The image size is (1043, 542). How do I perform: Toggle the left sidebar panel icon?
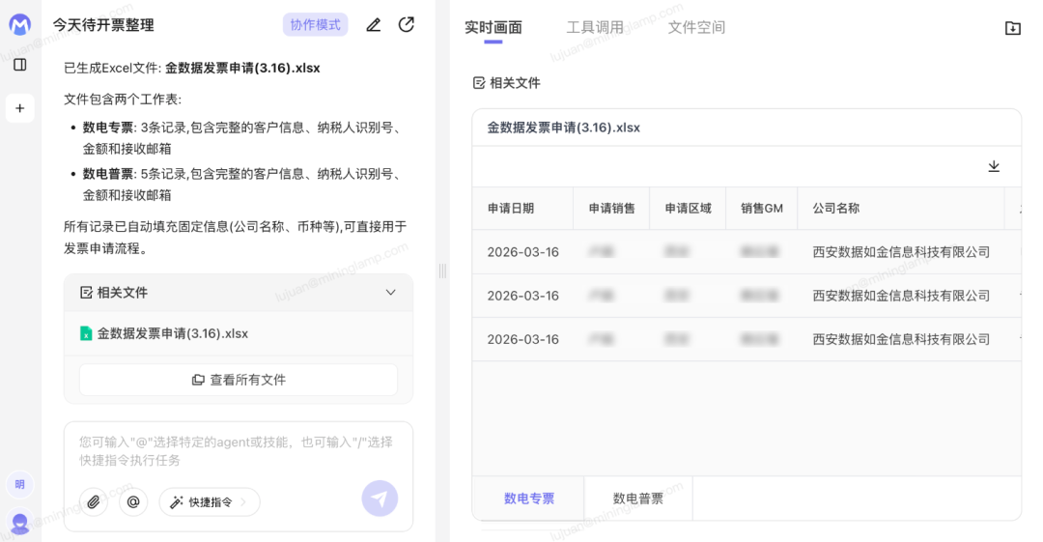pyautogui.click(x=19, y=65)
